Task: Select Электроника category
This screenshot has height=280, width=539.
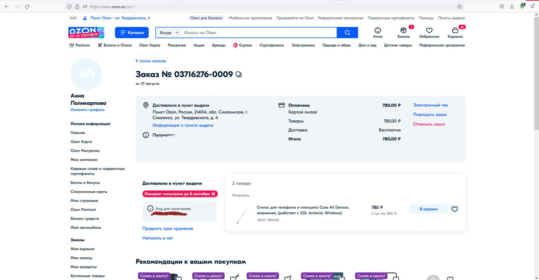Action: (x=303, y=45)
